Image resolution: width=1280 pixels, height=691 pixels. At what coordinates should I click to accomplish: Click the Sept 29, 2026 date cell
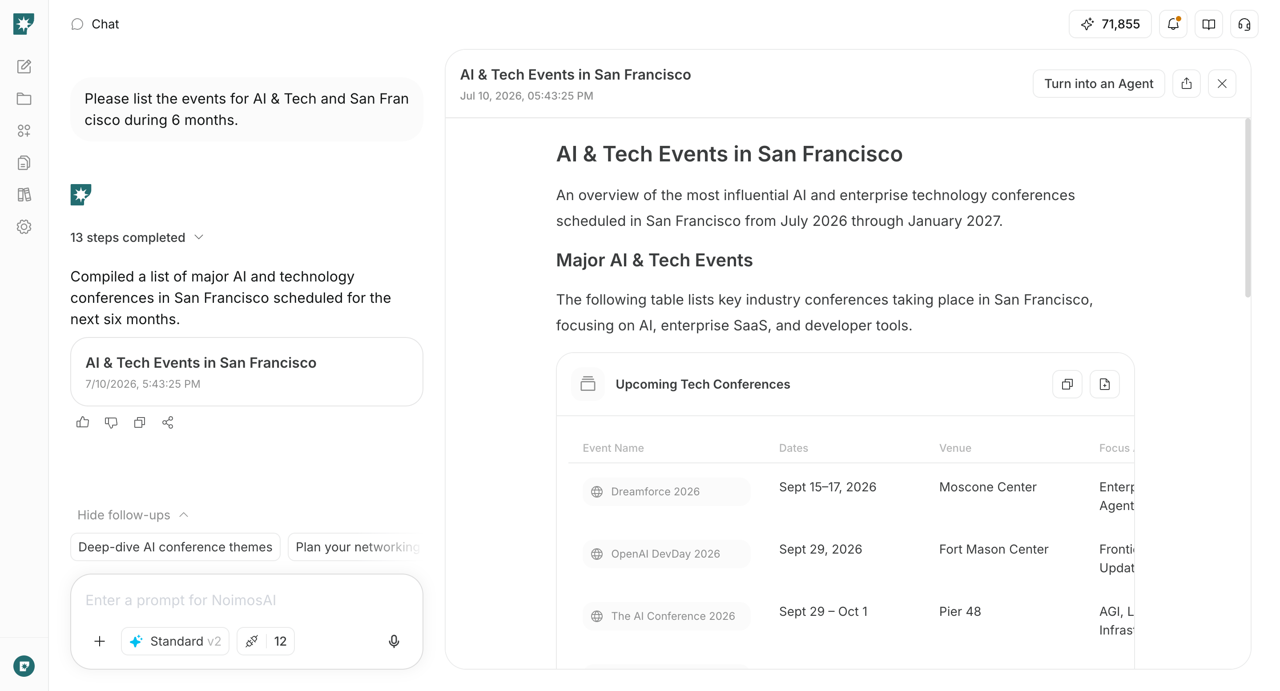coord(820,549)
